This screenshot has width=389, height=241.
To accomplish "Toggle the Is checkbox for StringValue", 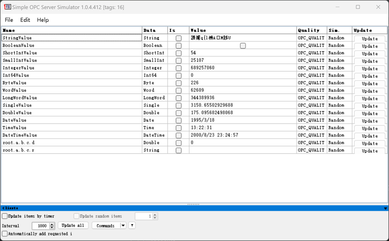I will [178, 38].
